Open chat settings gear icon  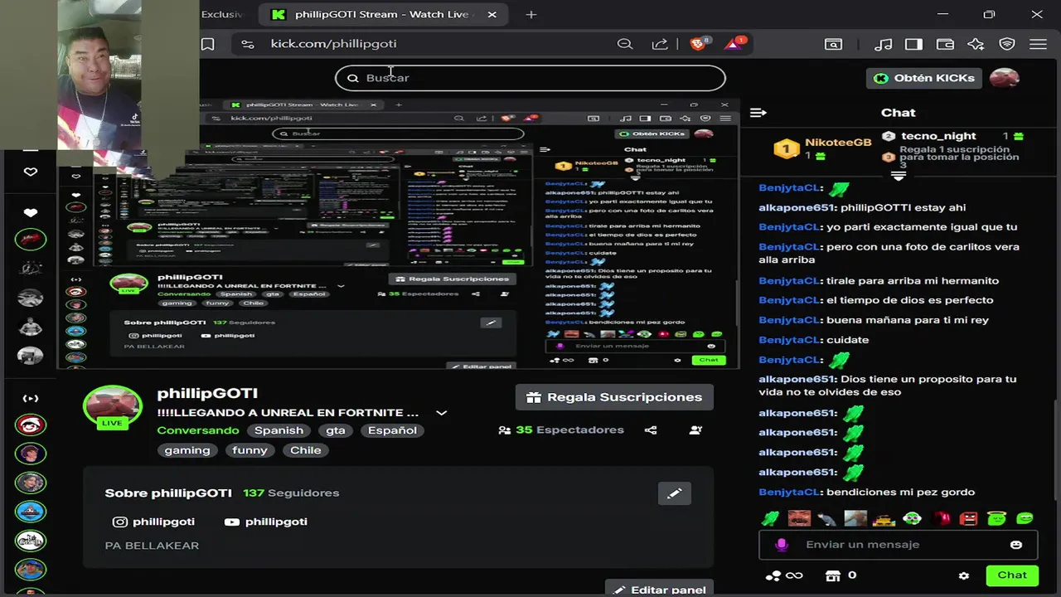964,575
